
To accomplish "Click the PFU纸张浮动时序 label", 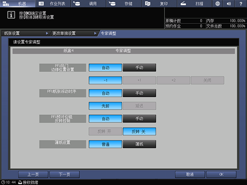I will (63, 93).
